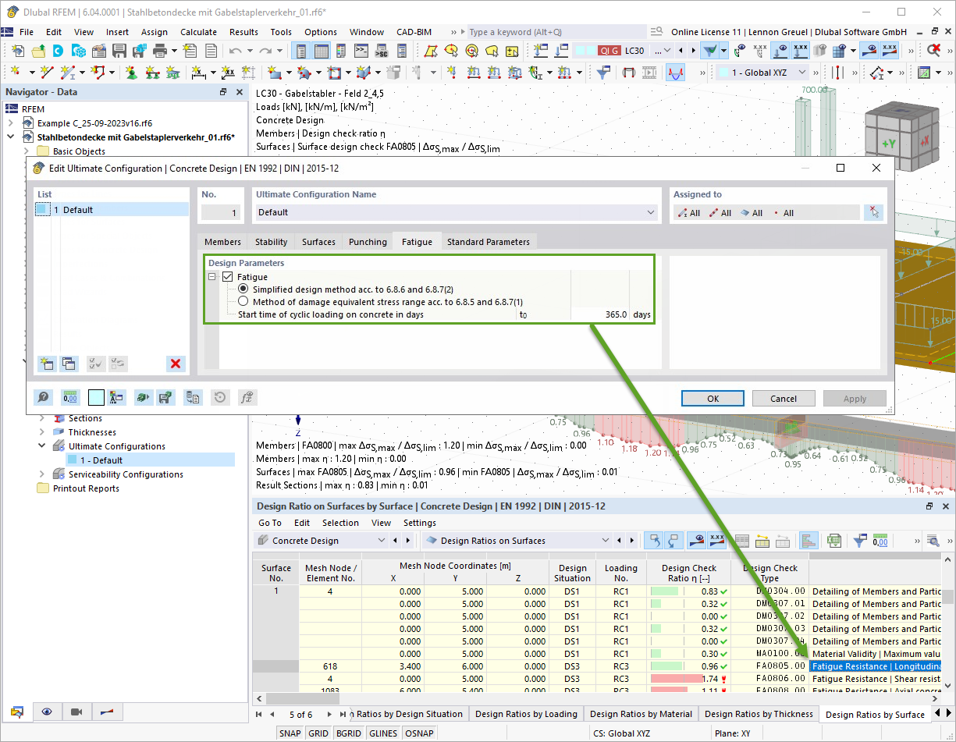Click the Undo arrow icon
Image resolution: width=956 pixels, height=742 pixels.
coord(235,51)
